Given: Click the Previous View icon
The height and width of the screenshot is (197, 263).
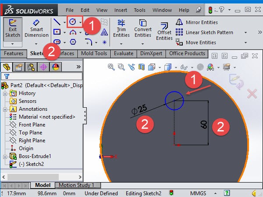Looking at the screenshot, I should 131,67.
